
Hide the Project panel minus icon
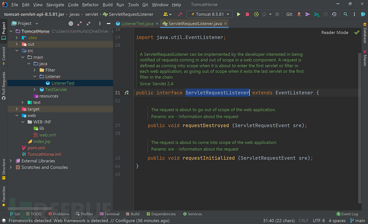pos(108,23)
